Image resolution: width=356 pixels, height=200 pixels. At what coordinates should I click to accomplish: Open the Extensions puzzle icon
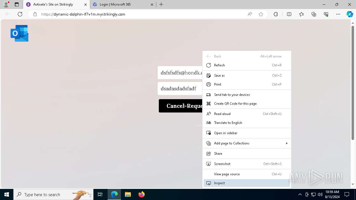[x=276, y=14]
